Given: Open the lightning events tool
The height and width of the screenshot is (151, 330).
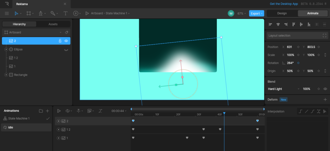Looking at the screenshot, I should [x=76, y=14].
